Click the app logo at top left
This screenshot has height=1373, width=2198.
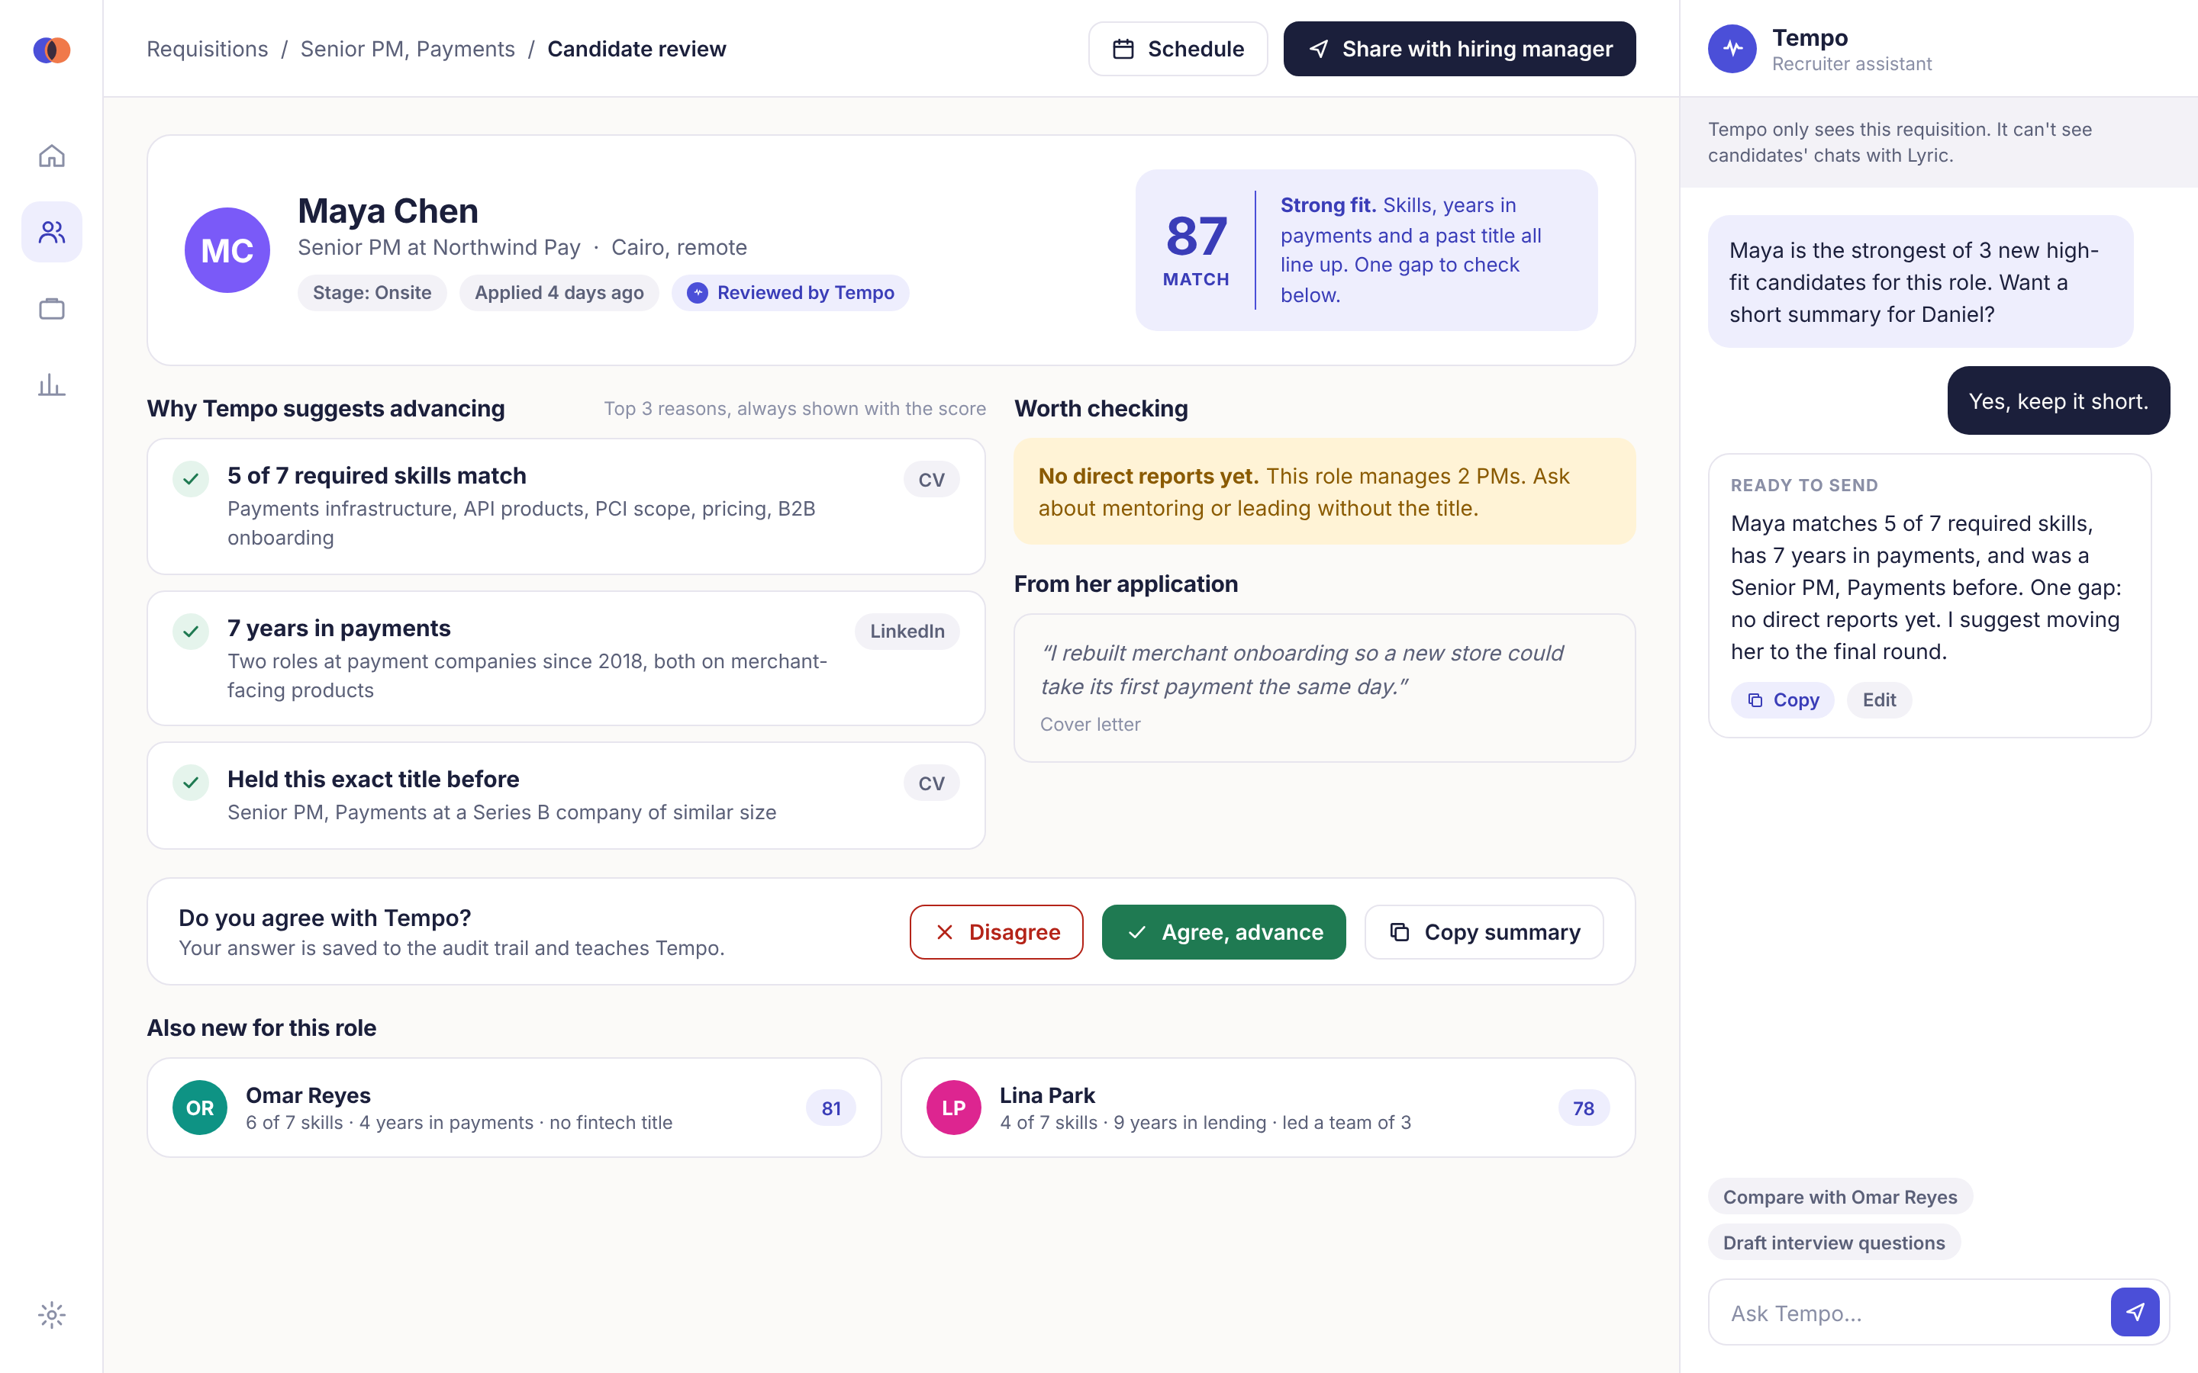52,50
